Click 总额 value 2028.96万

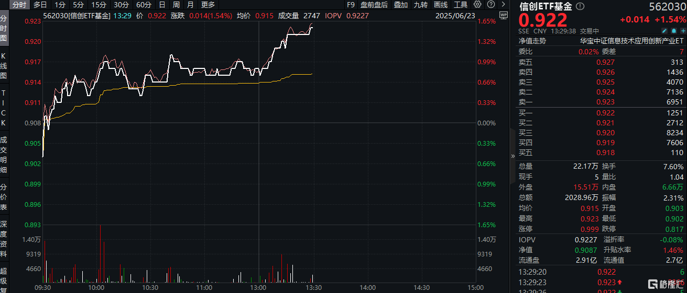tap(581, 198)
